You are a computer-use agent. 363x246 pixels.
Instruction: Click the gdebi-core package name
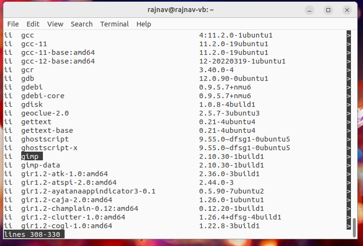tap(42, 96)
